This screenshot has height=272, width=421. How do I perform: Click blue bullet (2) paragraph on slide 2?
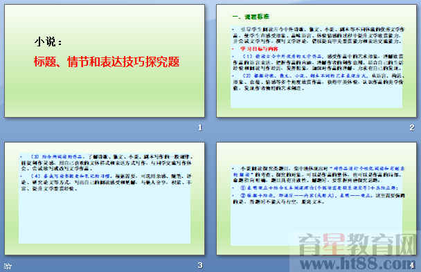318,82
